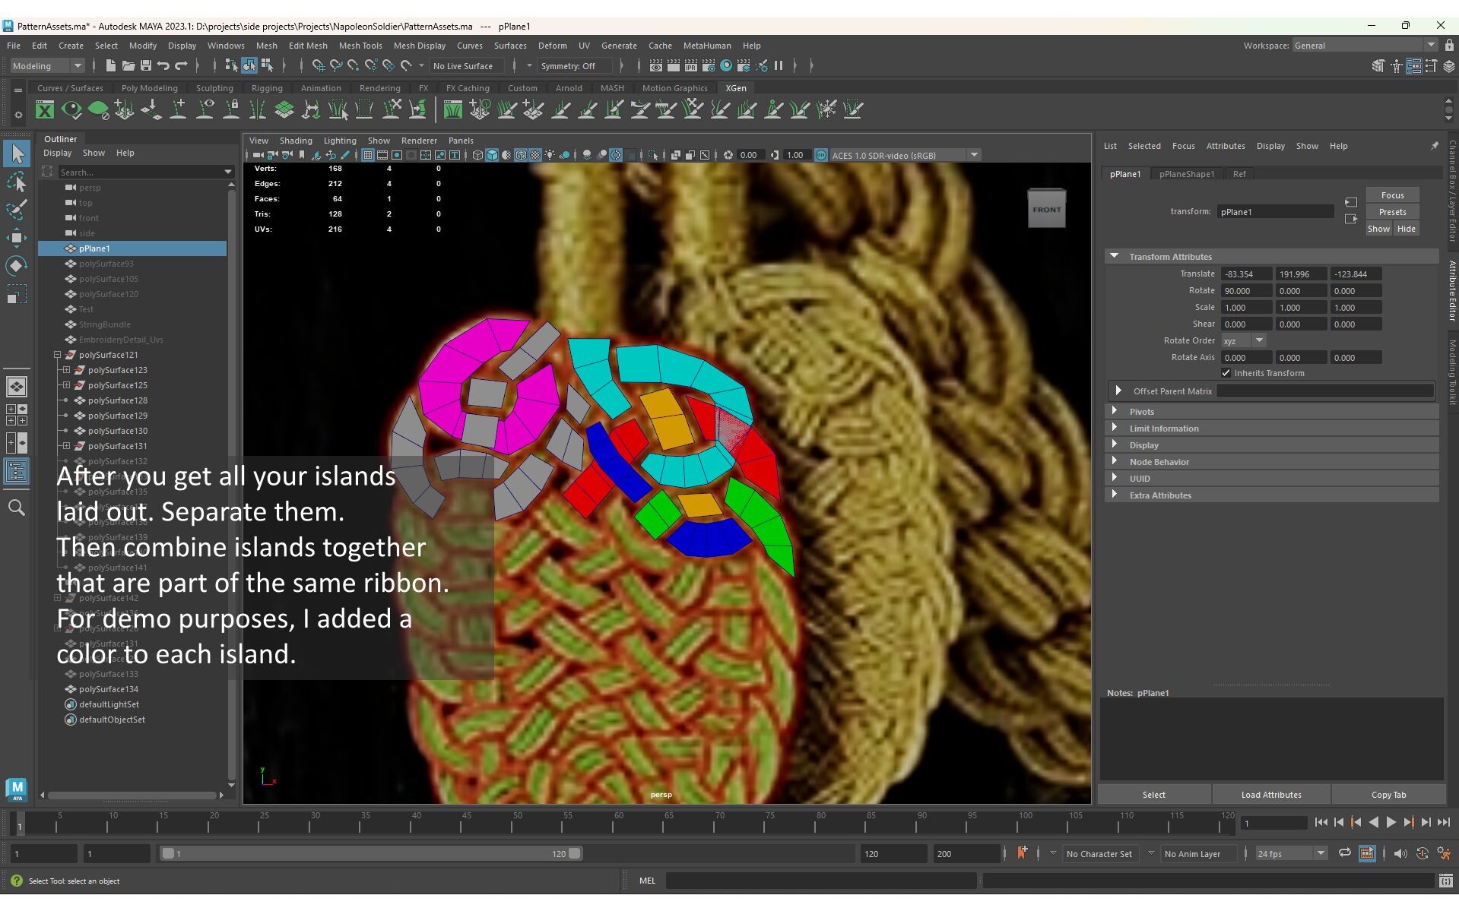Jump to the start of the playback range

click(x=1321, y=822)
